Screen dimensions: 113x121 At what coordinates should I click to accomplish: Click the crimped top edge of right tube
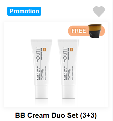click(68, 41)
